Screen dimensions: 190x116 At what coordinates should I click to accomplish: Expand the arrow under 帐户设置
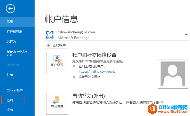pyautogui.click(x=57, y=69)
